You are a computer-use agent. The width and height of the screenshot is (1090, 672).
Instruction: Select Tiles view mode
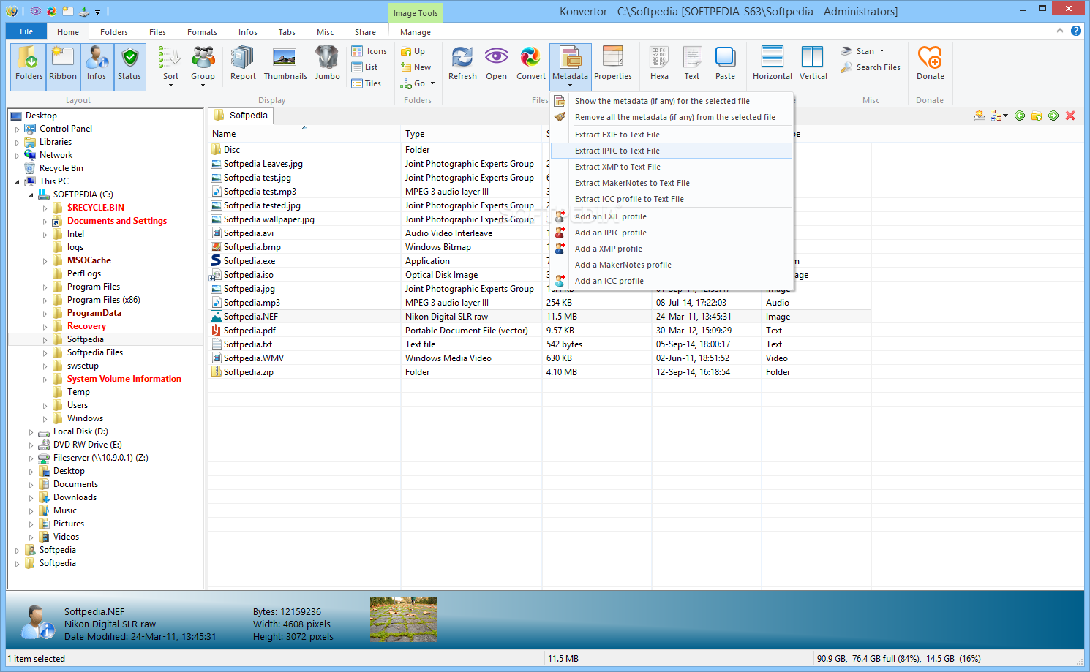367,83
